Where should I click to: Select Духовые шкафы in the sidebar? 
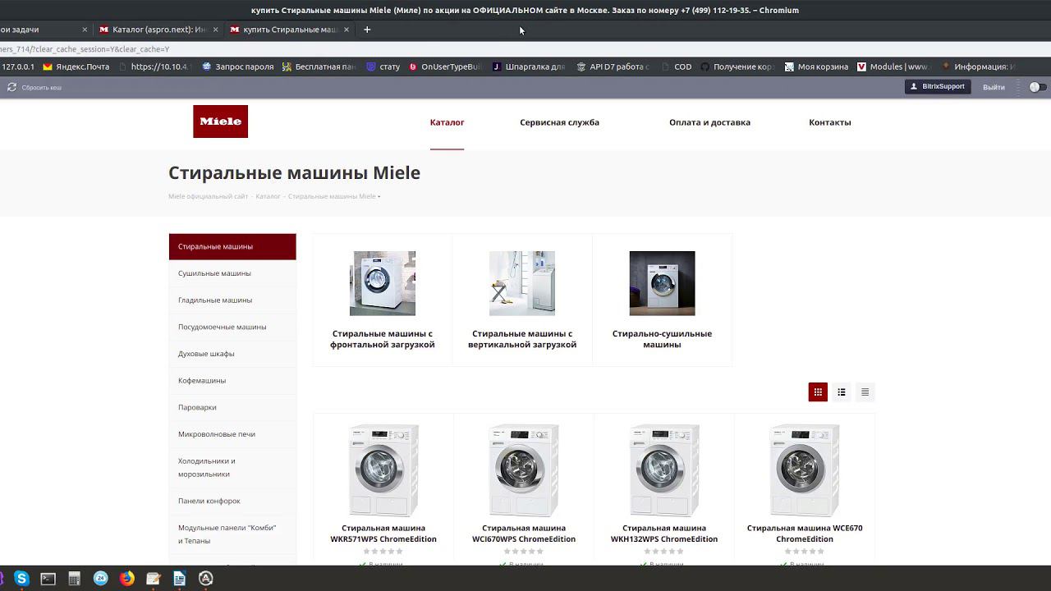232,354
